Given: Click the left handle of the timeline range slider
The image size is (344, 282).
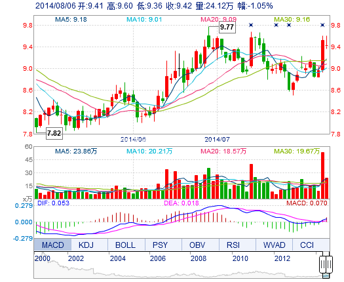Looking at the screenshot, I should pos(322,264).
